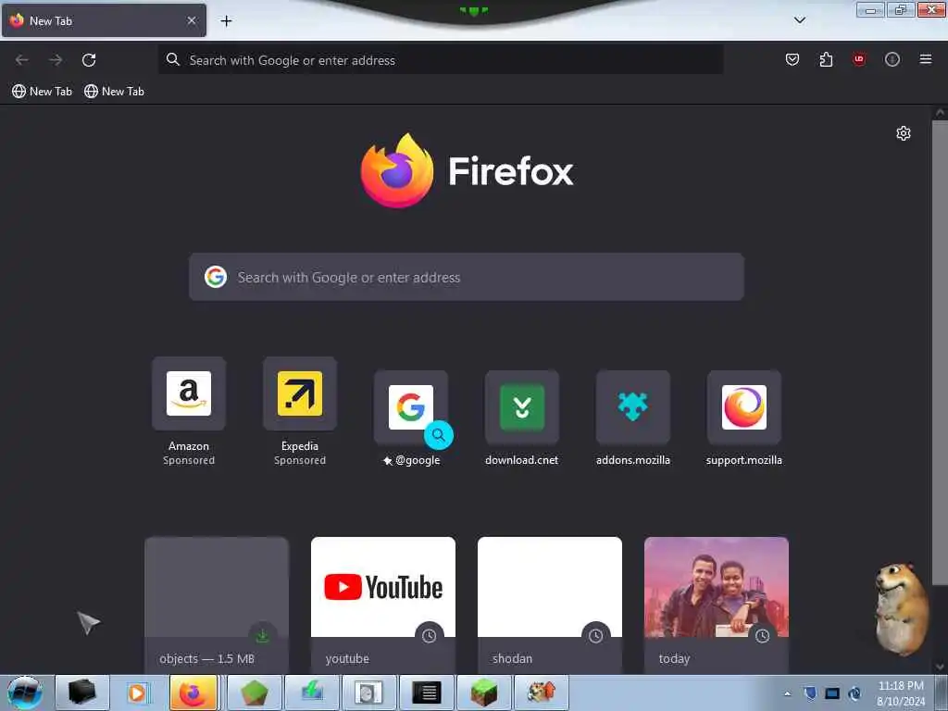The width and height of the screenshot is (948, 711).
Task: Select the New Tab browser tab
Action: (x=104, y=20)
